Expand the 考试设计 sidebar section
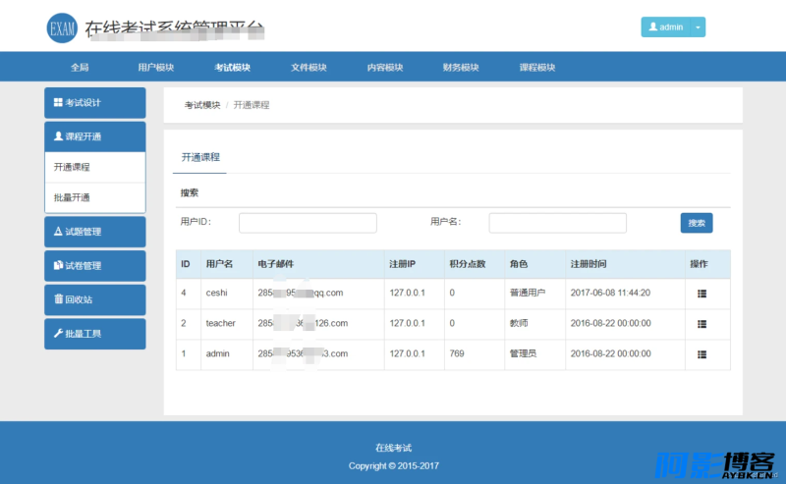This screenshot has height=484, width=786. tap(95, 103)
